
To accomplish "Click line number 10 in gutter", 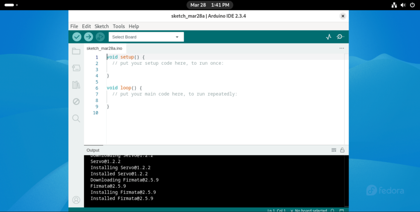I will pos(96,113).
